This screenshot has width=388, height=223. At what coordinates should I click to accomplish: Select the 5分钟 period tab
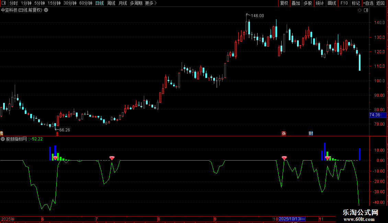tap(39, 3)
